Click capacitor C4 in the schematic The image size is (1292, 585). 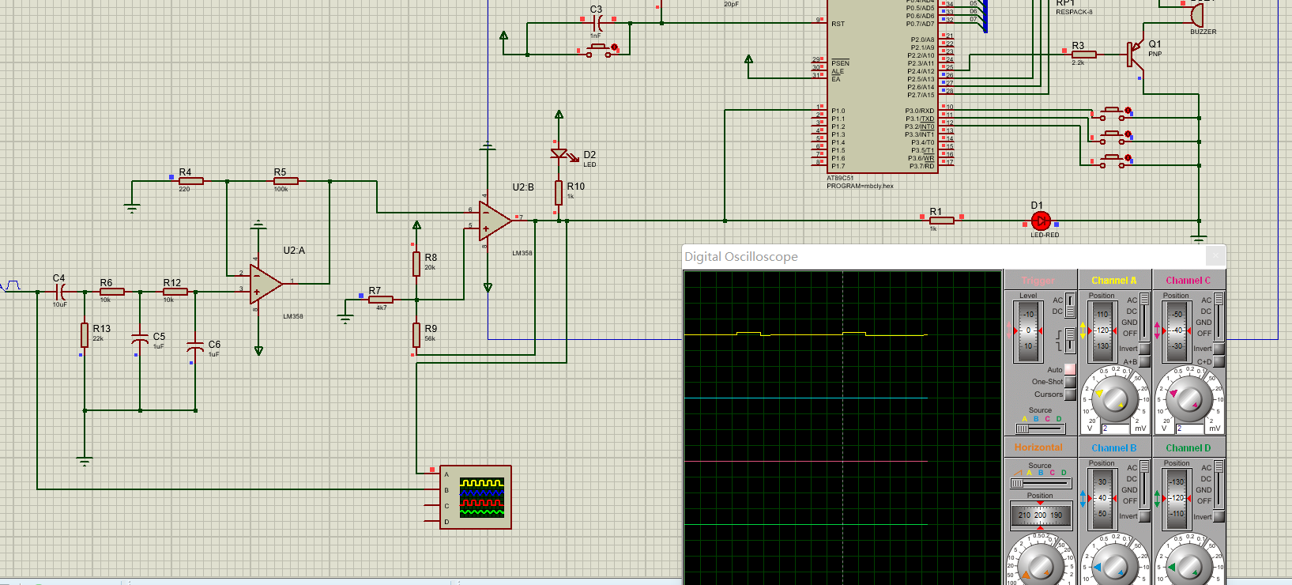coord(60,292)
